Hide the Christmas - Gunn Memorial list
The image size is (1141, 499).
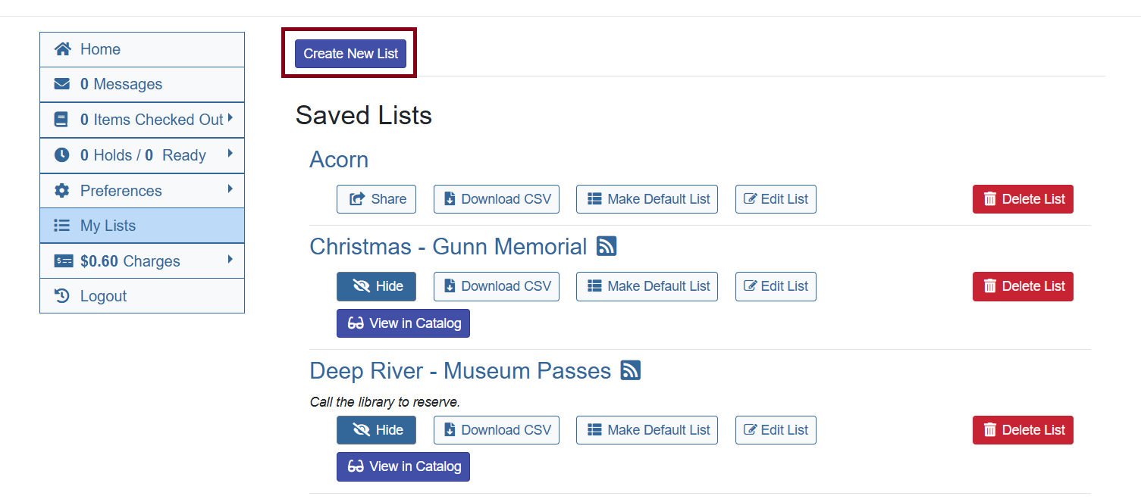376,286
